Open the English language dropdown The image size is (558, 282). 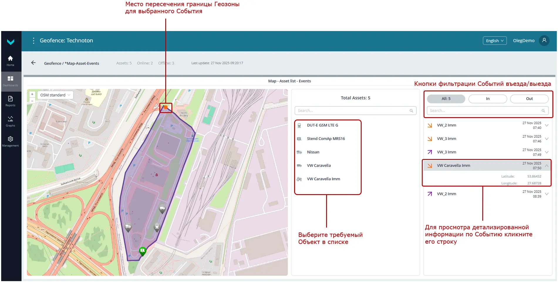click(495, 41)
